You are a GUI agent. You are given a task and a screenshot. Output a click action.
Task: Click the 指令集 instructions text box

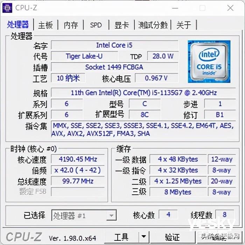tap(143, 130)
